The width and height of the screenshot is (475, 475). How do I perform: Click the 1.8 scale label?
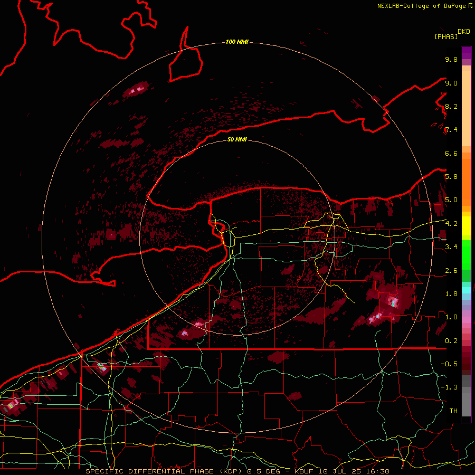(451, 294)
